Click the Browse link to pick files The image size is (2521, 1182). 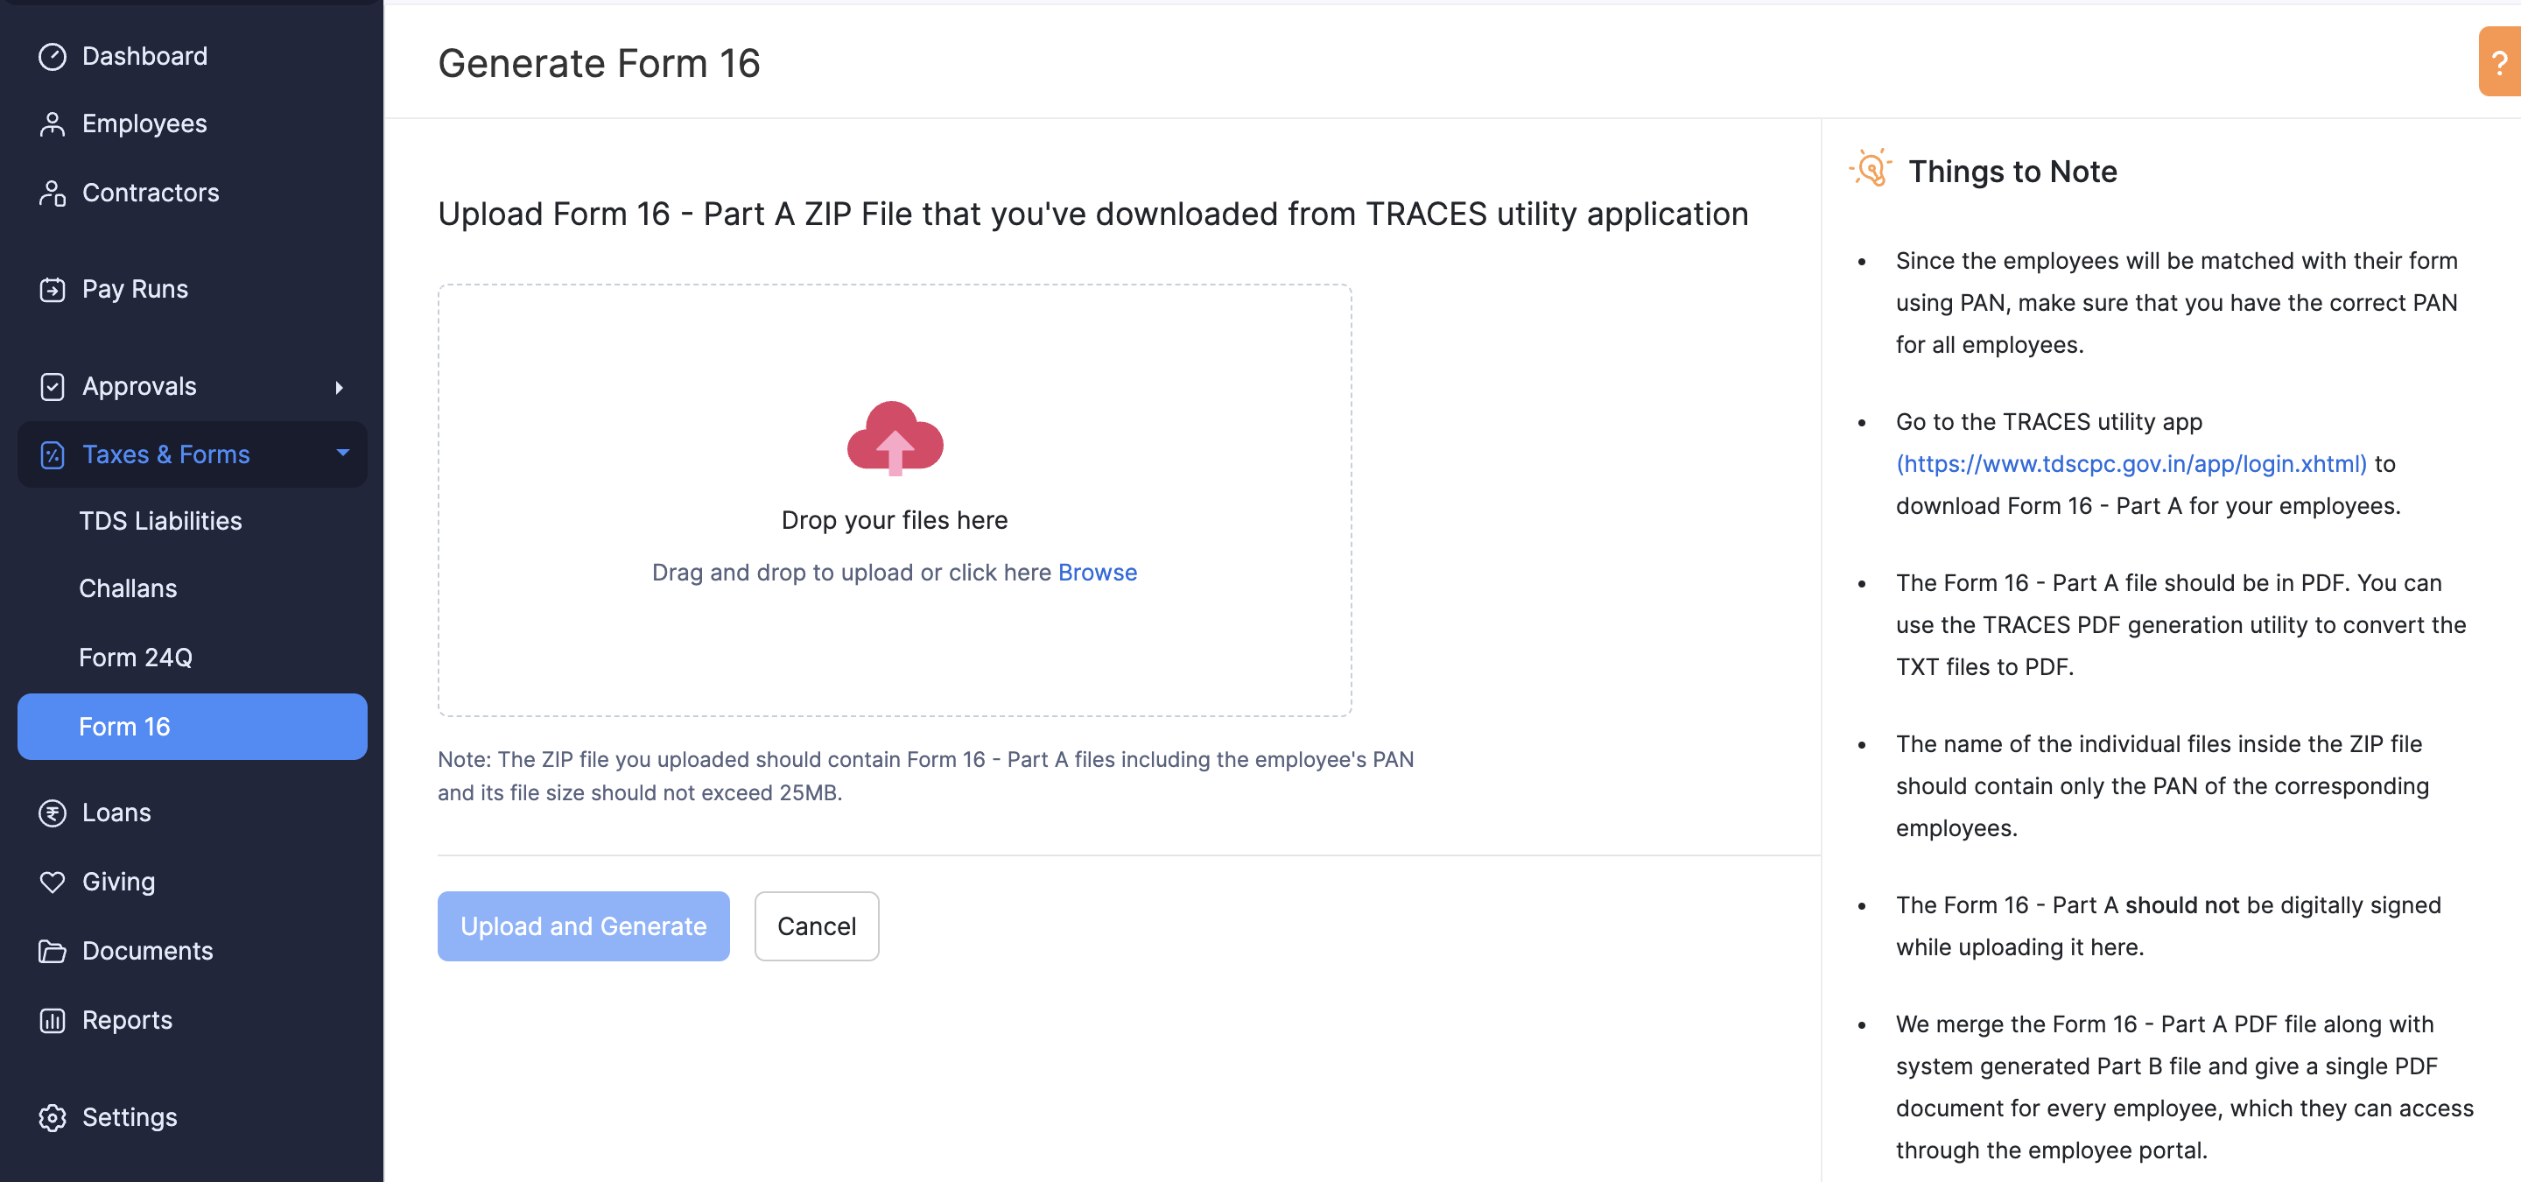[x=1097, y=573]
